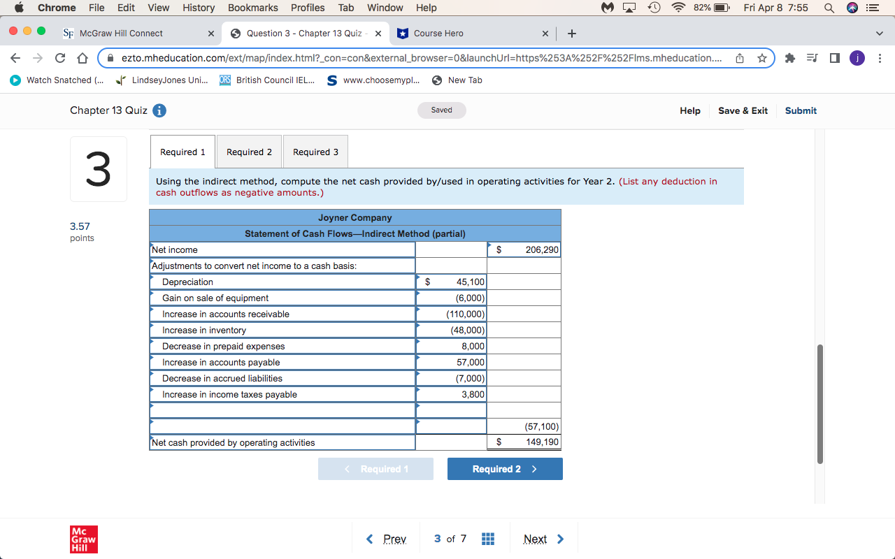Open the Depreciation adjustment dropdown

tap(282, 282)
